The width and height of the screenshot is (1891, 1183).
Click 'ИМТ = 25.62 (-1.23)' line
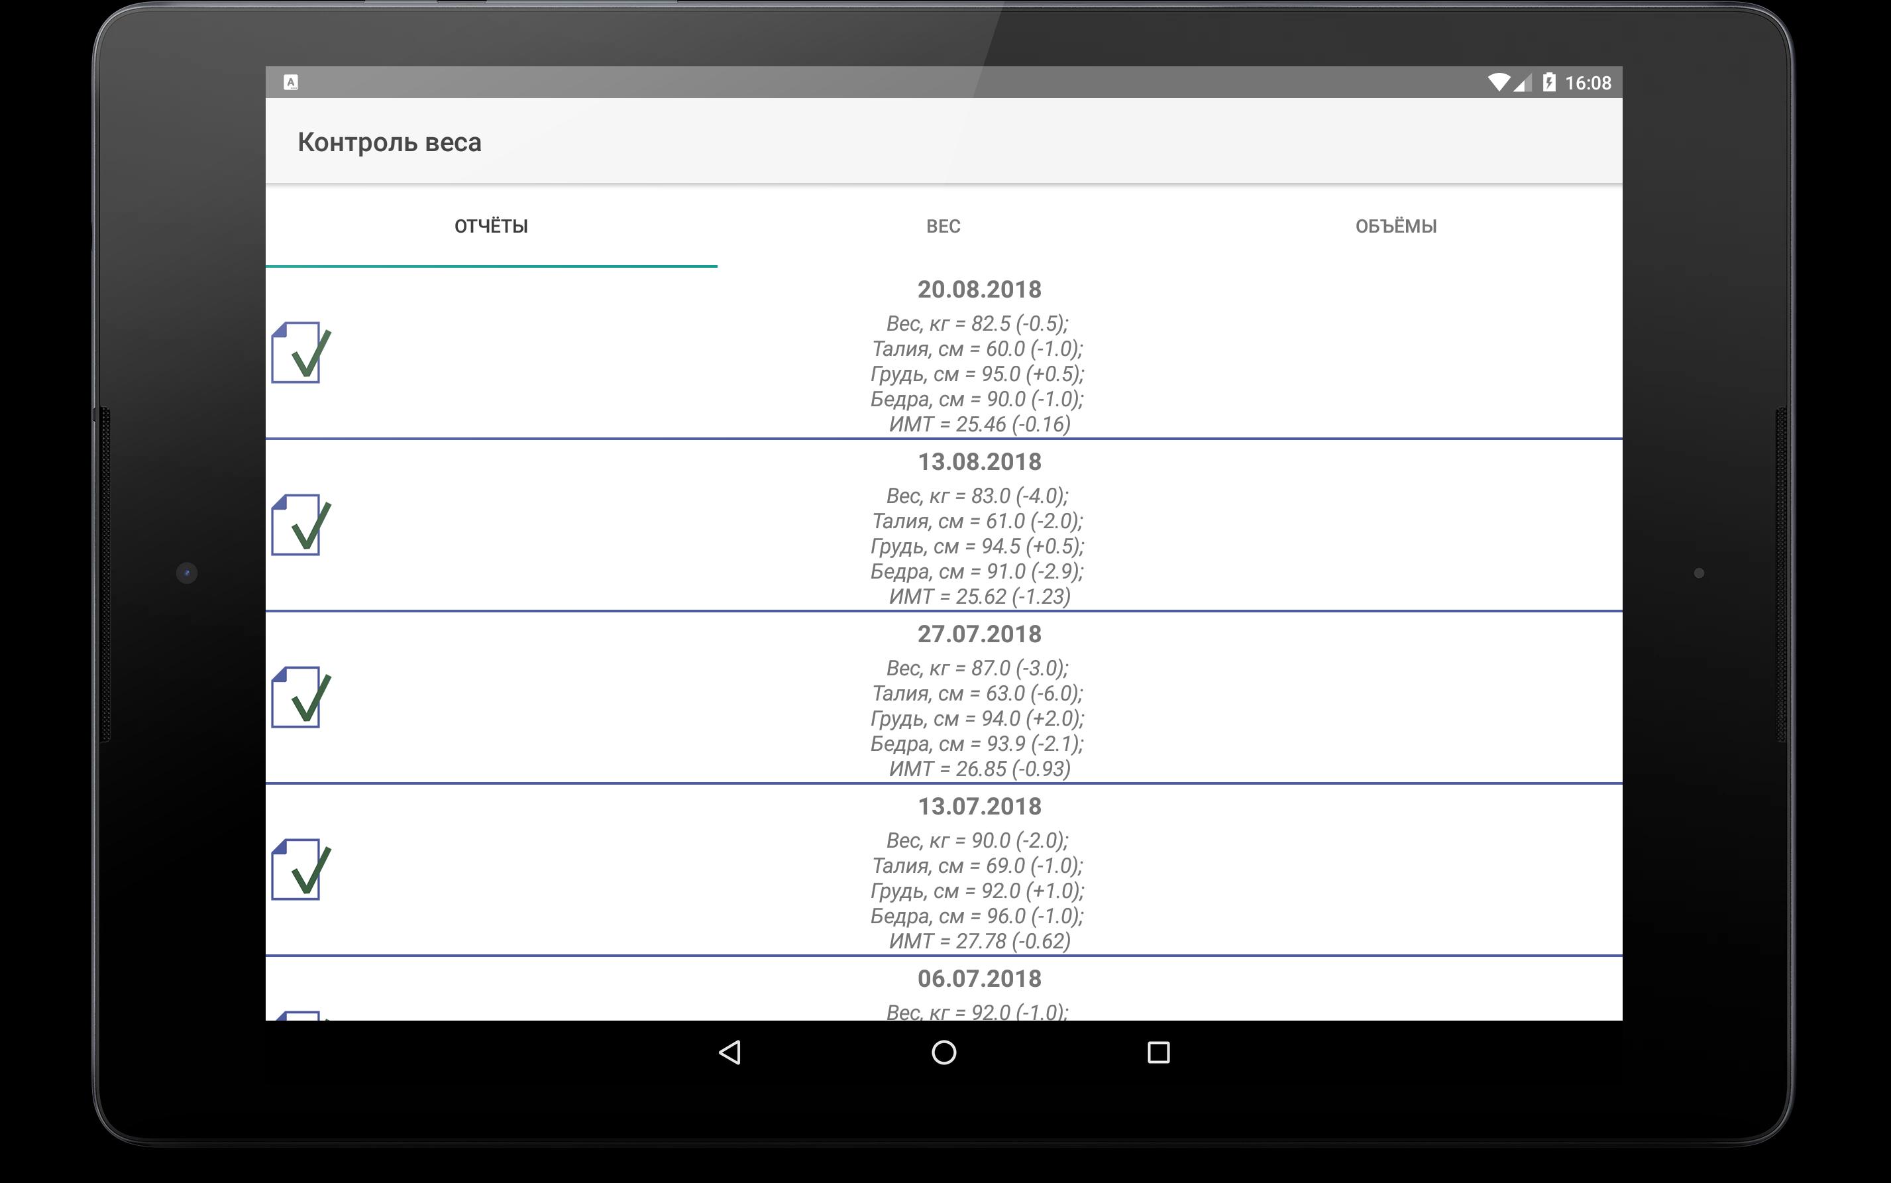coord(979,596)
